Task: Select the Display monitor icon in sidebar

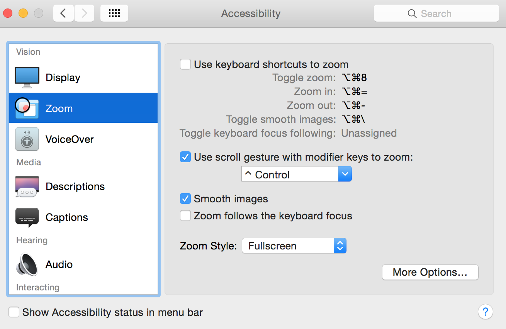Action: 27,78
